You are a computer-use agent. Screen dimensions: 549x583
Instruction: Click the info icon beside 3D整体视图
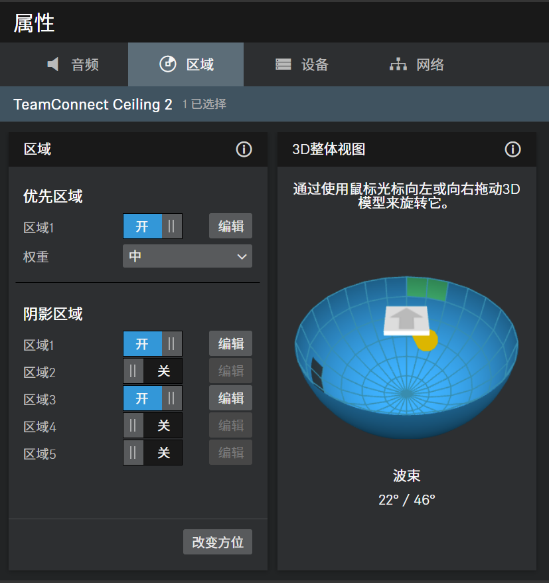512,149
